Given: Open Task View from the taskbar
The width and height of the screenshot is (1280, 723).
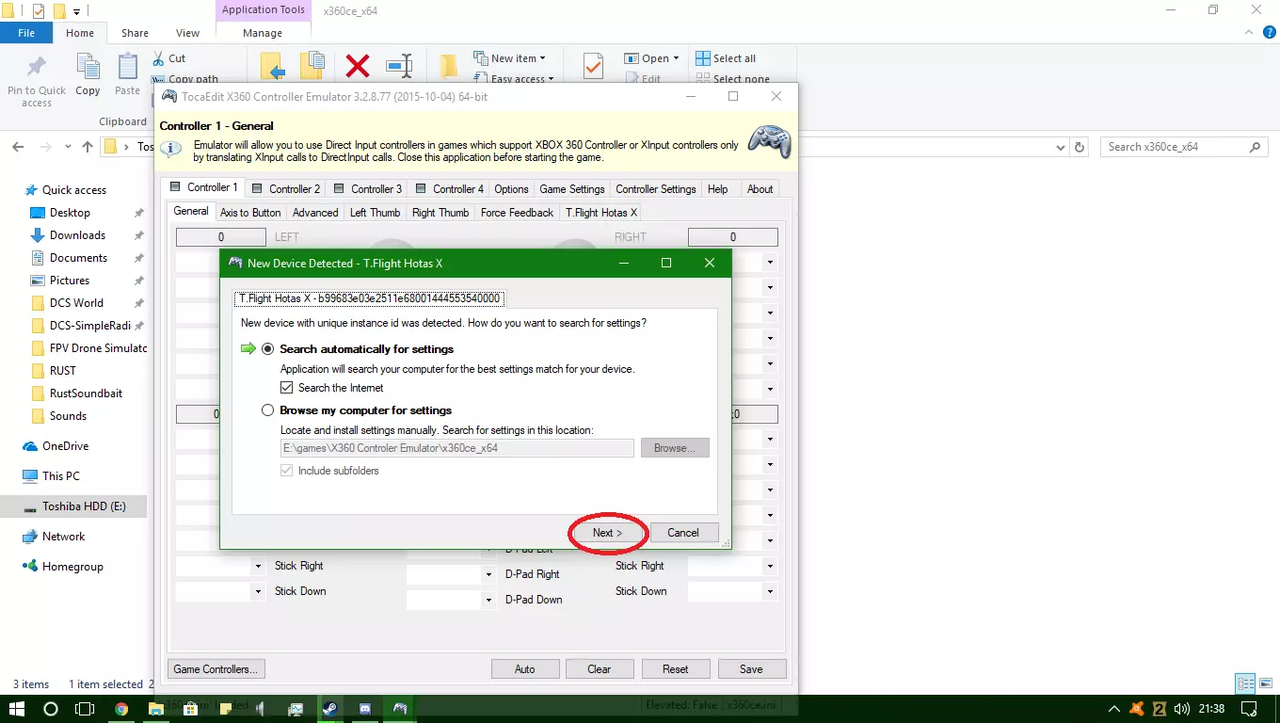Looking at the screenshot, I should click(85, 708).
